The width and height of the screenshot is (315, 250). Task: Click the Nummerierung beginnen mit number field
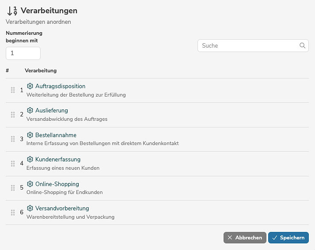[23, 53]
